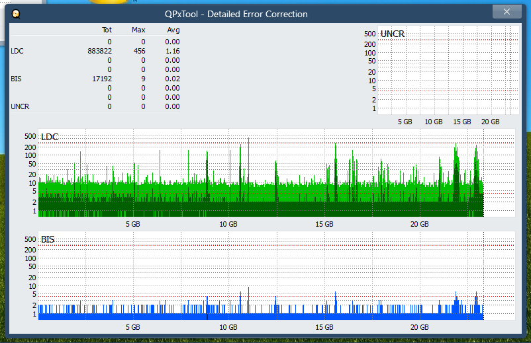This screenshot has width=531, height=343.
Task: Click the LDC average value 1.16
Action: coord(173,51)
